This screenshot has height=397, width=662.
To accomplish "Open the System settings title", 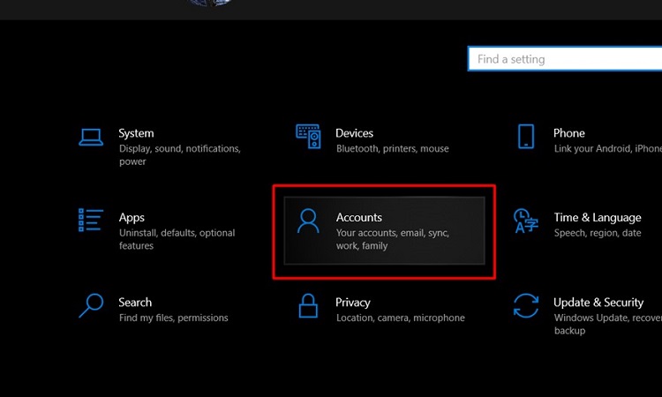I will [136, 133].
